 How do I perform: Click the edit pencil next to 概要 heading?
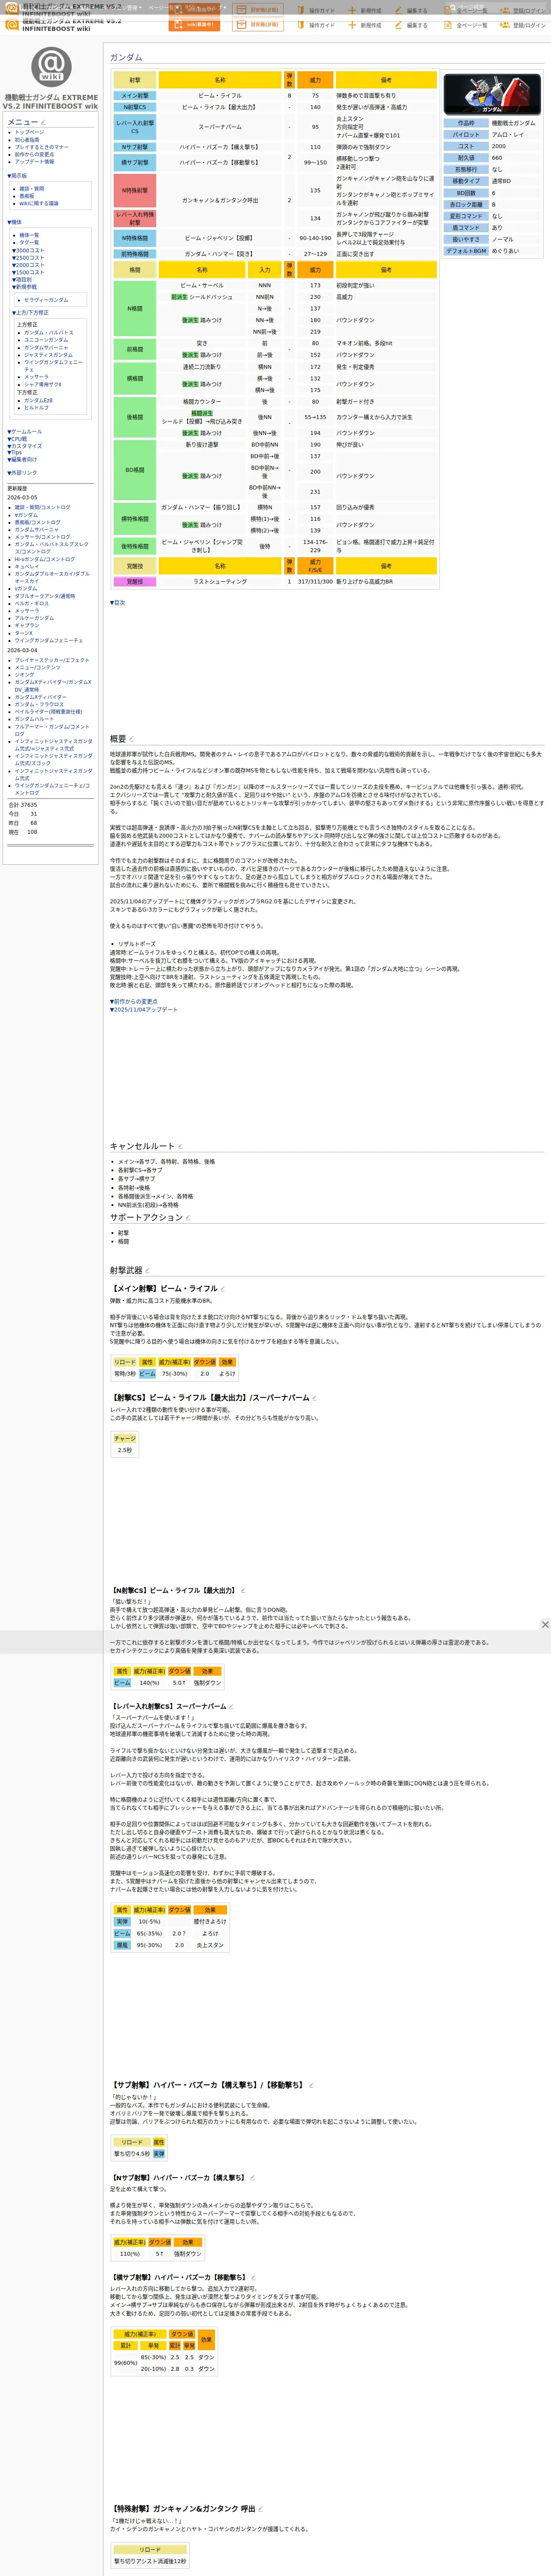tap(131, 739)
